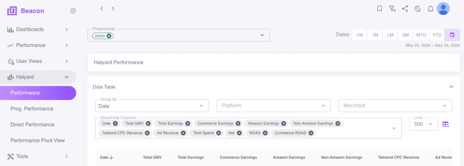
Task: Remove the Net column chip
Action: 239,133
